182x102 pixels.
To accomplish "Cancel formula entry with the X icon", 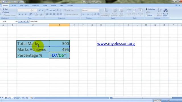I will (x=22, y=22).
